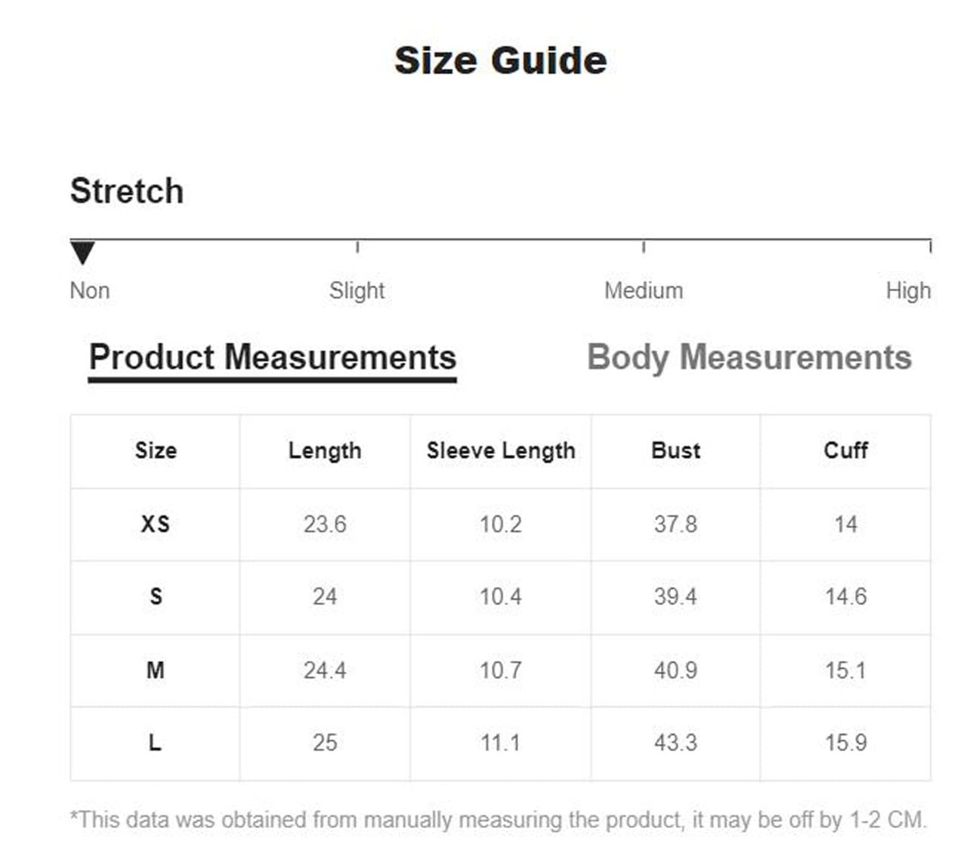Click the M cuff value 15.1
The image size is (967, 866).
pyautogui.click(x=845, y=670)
